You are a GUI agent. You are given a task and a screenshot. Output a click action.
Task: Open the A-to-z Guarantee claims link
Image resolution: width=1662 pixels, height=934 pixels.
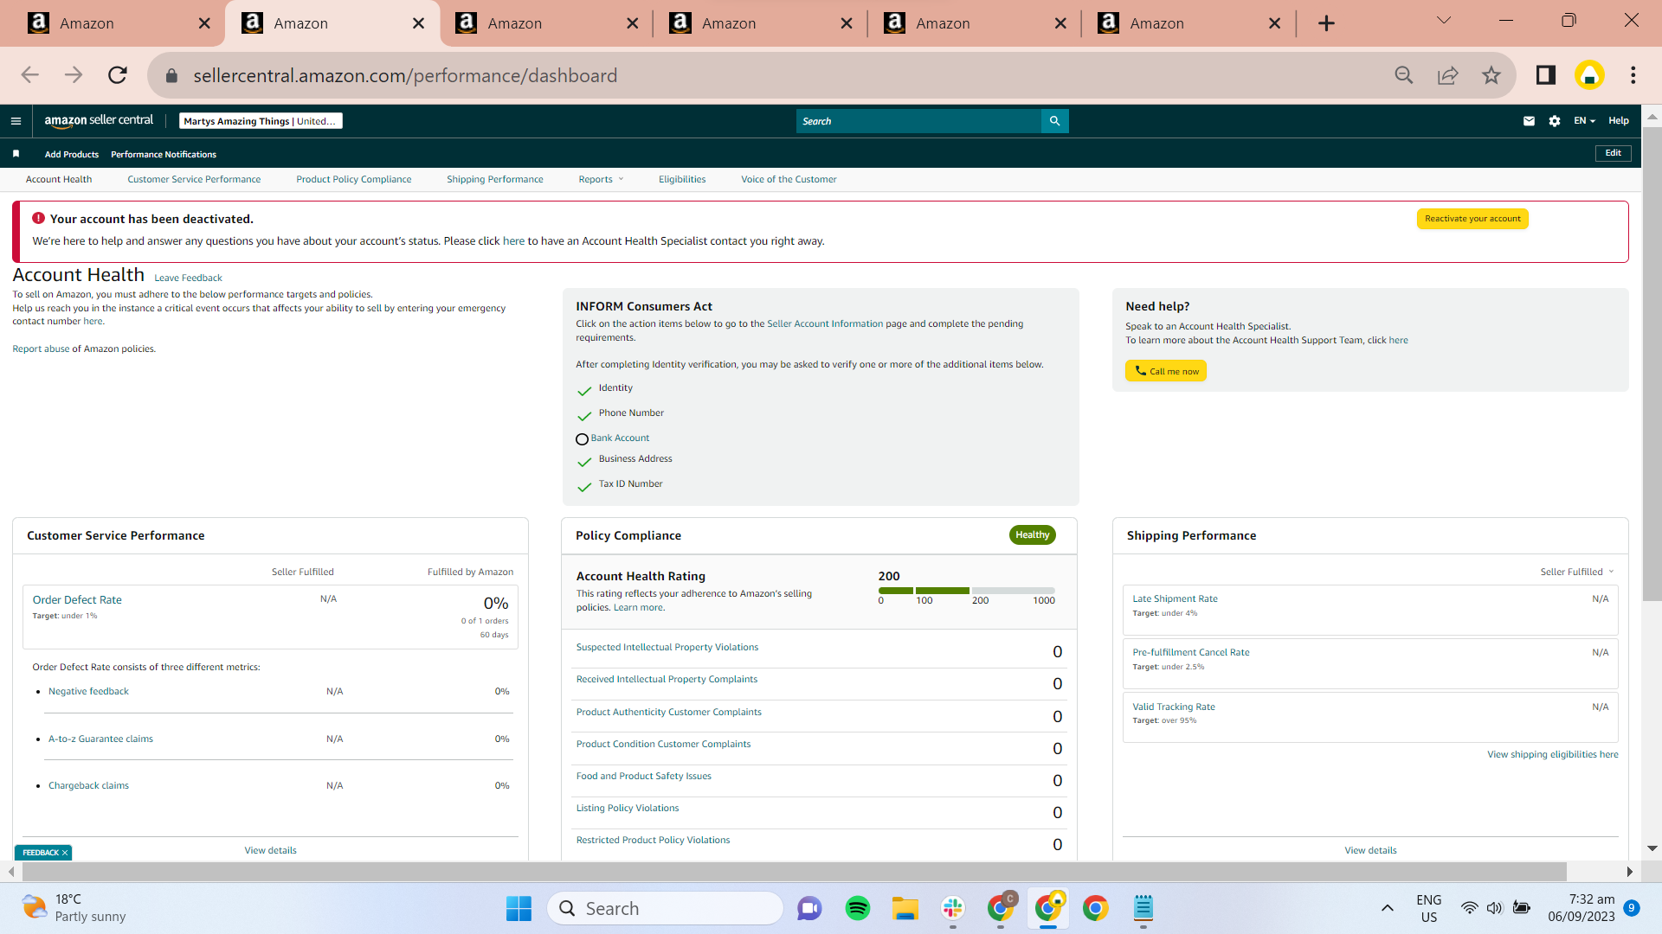(100, 739)
